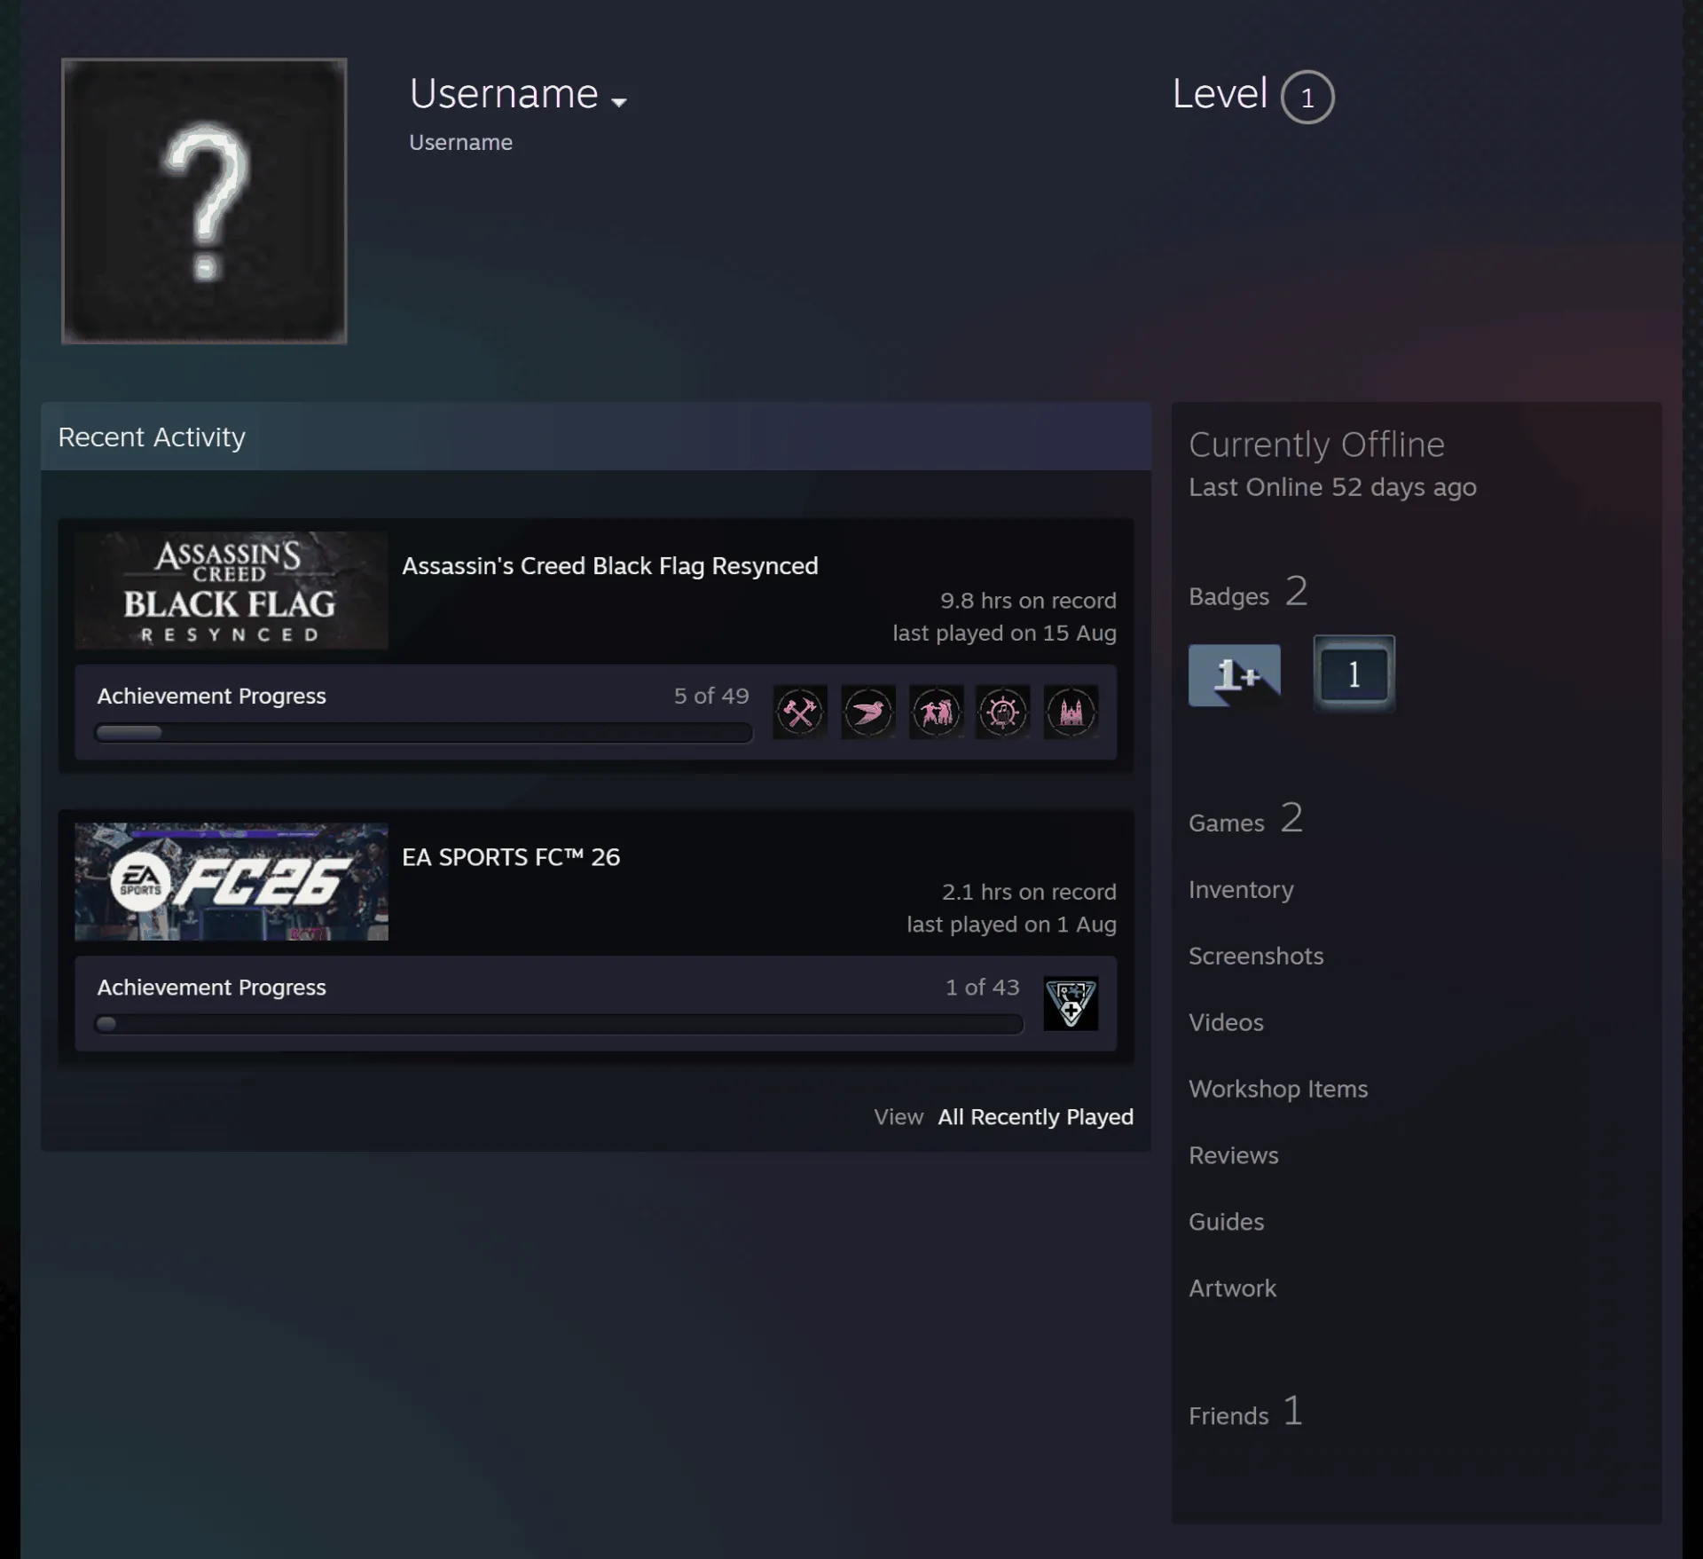Open the Inventory page
This screenshot has height=1559, width=1703.
click(x=1241, y=889)
